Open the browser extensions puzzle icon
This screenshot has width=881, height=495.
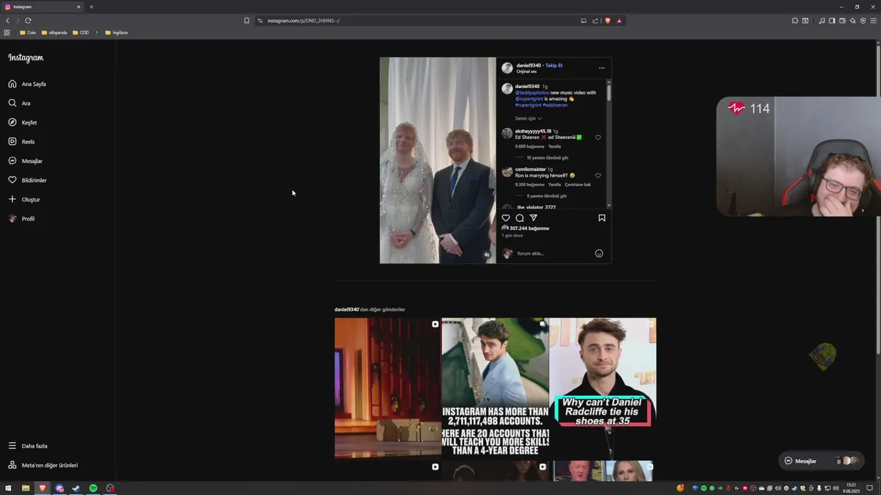click(795, 21)
